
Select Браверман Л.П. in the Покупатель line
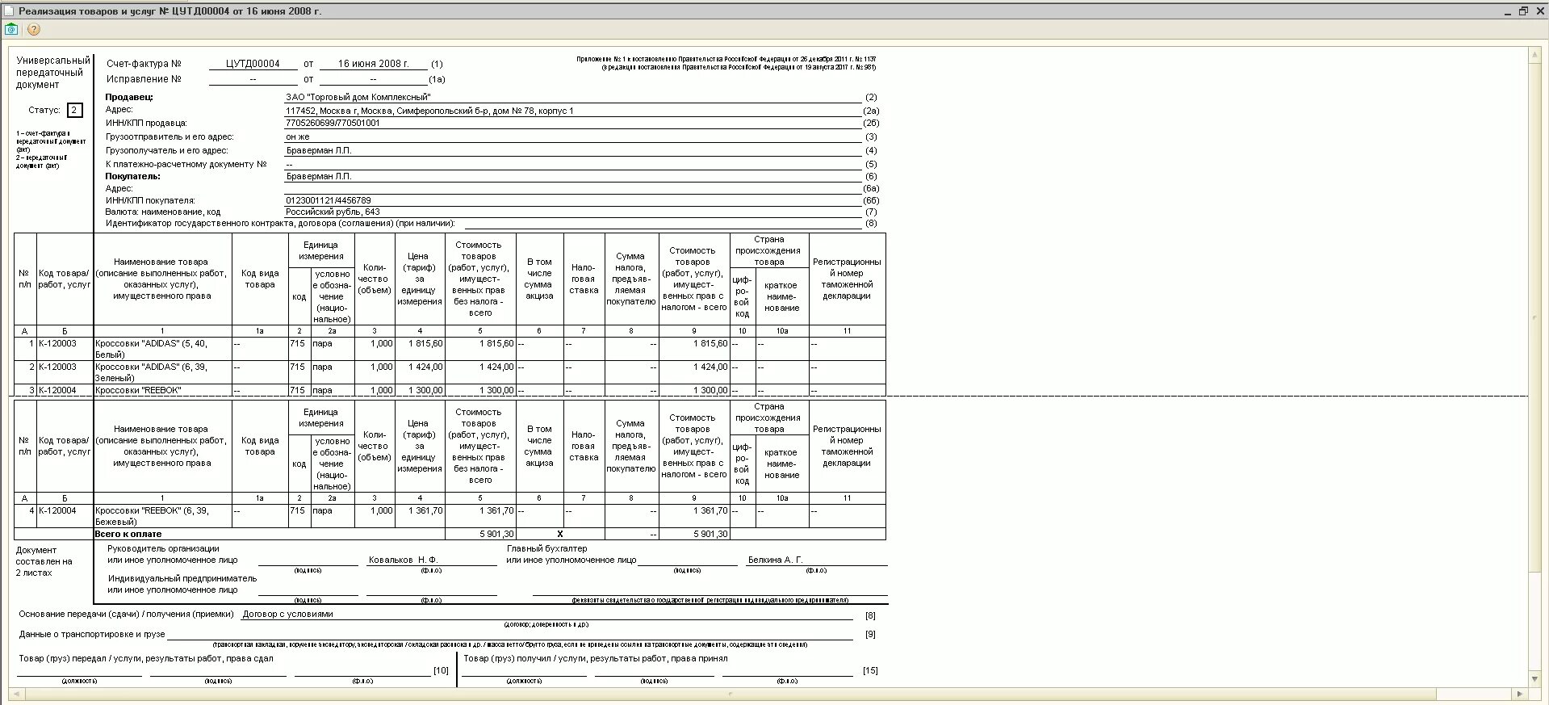tap(318, 176)
